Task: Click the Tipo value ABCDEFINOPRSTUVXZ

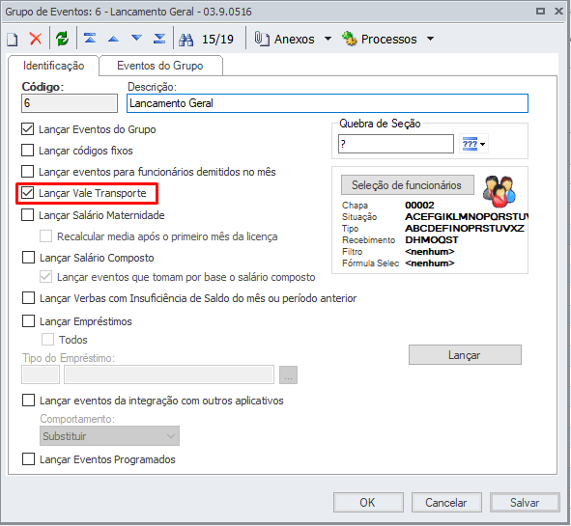Action: tap(465, 229)
